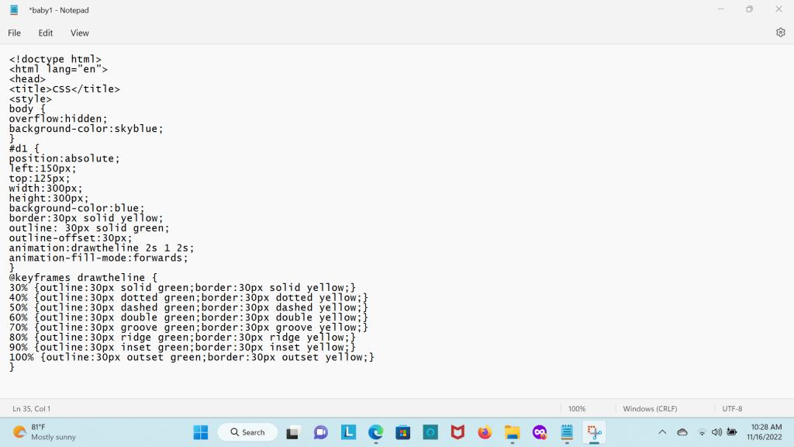Open the weather widget showing 81°F
Image resolution: width=794 pixels, height=447 pixels.
pos(45,432)
